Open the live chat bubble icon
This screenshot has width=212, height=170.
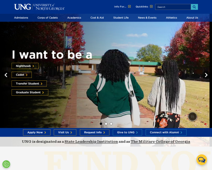202,160
